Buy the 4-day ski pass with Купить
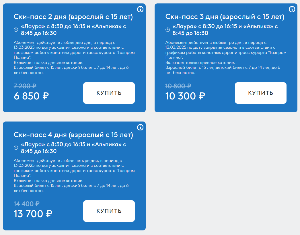Viewport: 300px width, 235px height. pos(109,211)
